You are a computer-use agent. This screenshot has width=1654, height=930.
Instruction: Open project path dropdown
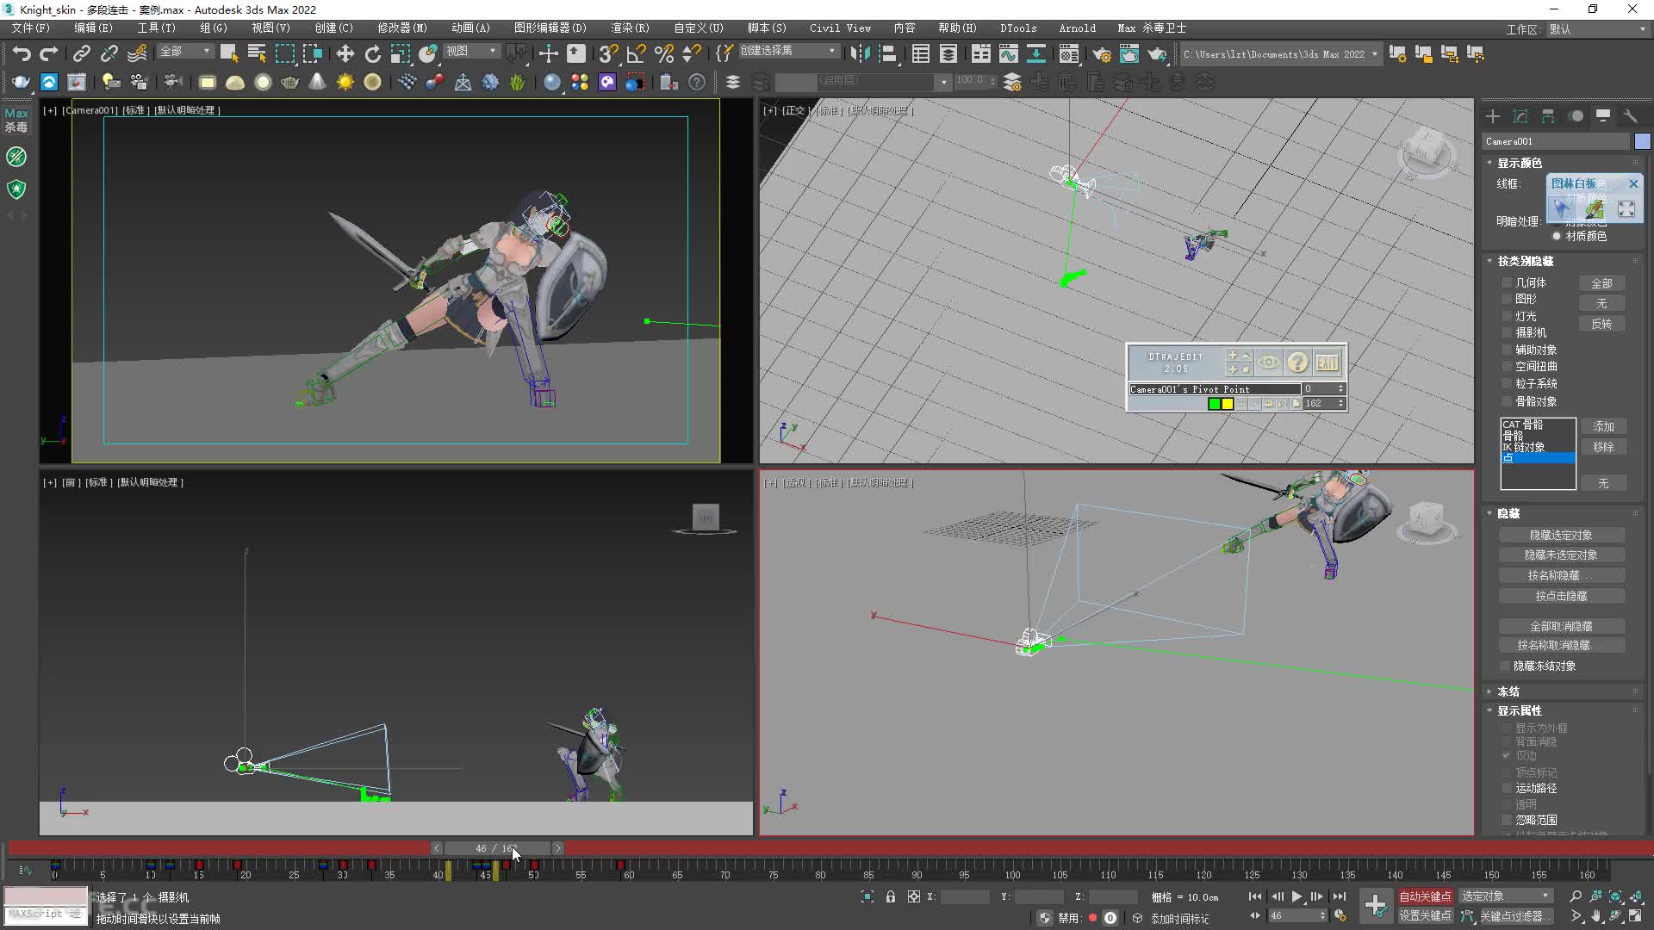tap(1280, 54)
